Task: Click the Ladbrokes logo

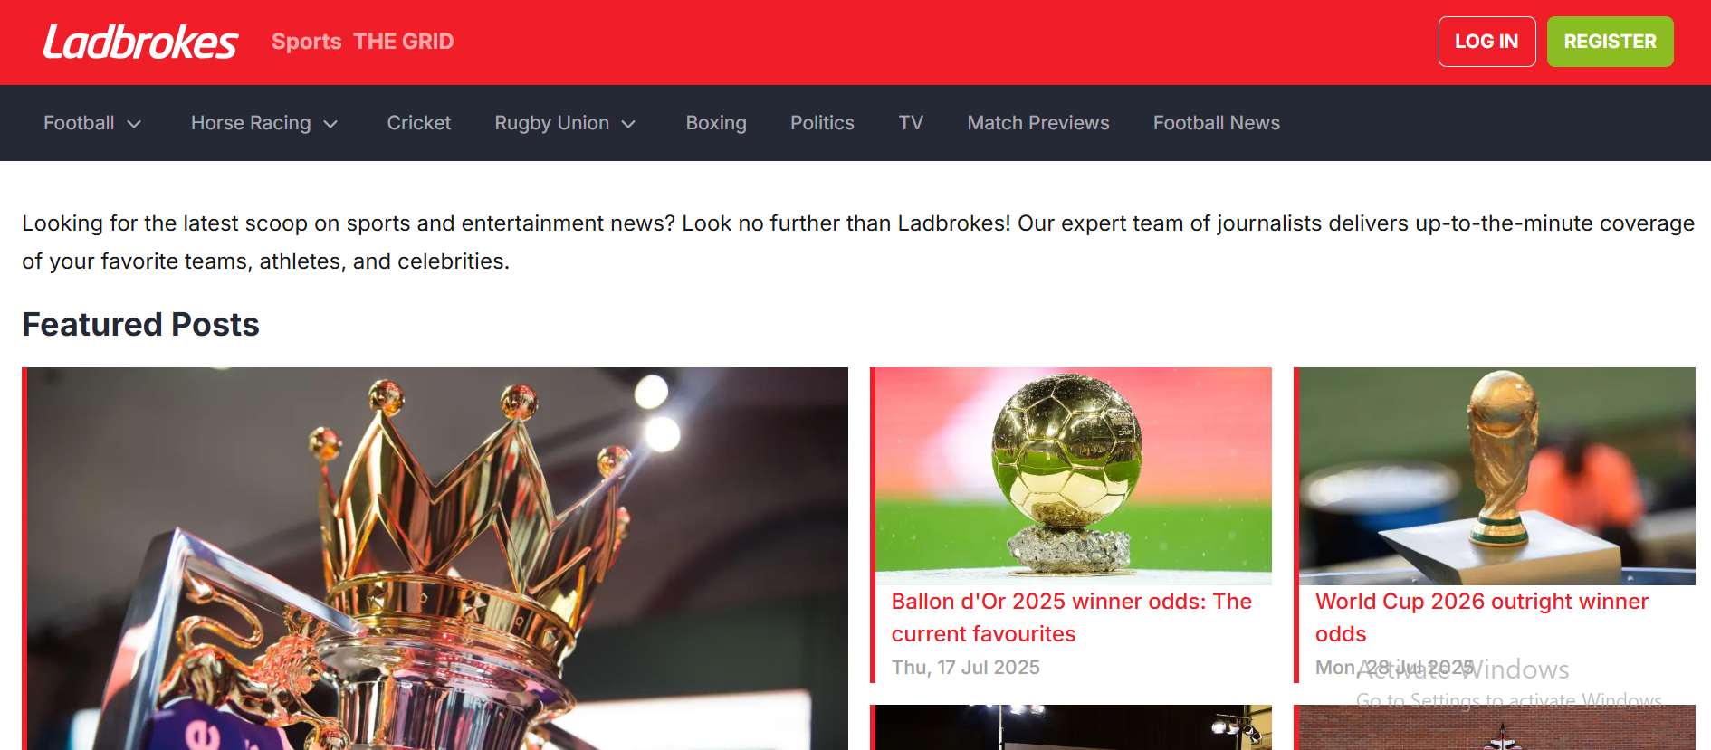Action: pos(140,42)
